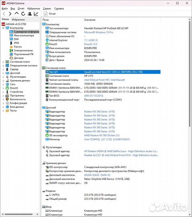Viewport: 192px width, 217px height.
Task: Open the Microsoft Windows 10 Pro link
Action: [x=99, y=32]
